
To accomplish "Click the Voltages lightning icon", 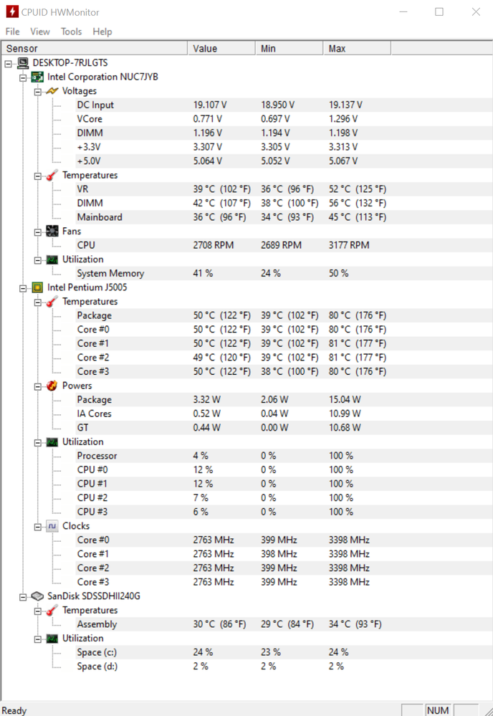I will point(52,91).
